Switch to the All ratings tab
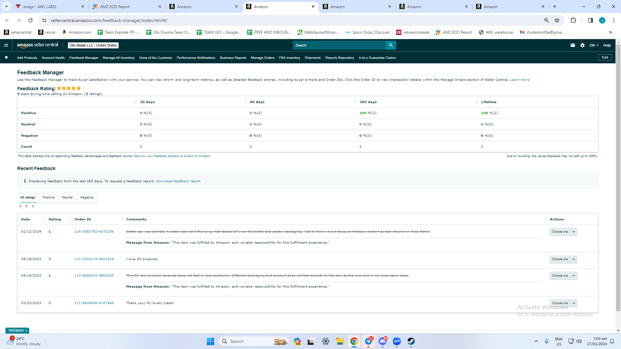This screenshot has height=349, width=621. [28, 197]
